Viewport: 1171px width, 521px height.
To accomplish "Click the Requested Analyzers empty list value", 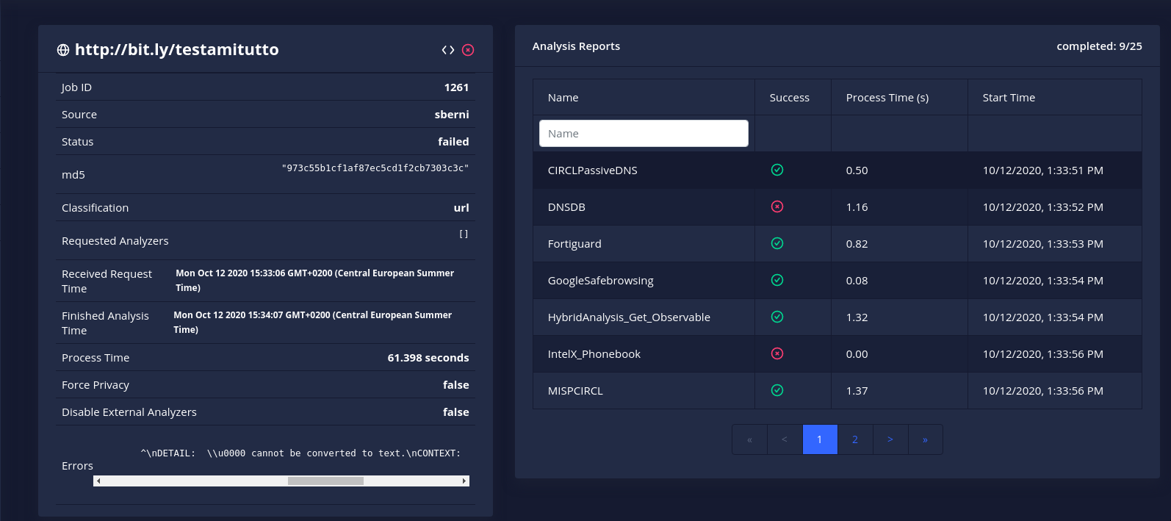I will point(464,234).
